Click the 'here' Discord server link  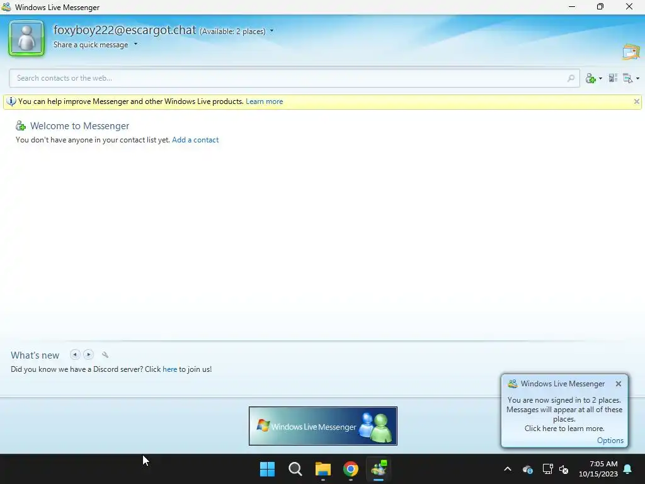tap(169, 369)
